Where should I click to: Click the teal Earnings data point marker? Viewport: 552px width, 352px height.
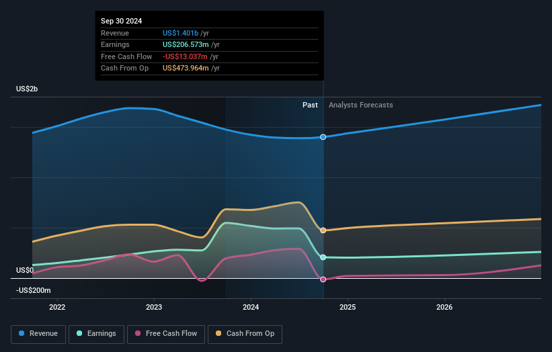[323, 257]
